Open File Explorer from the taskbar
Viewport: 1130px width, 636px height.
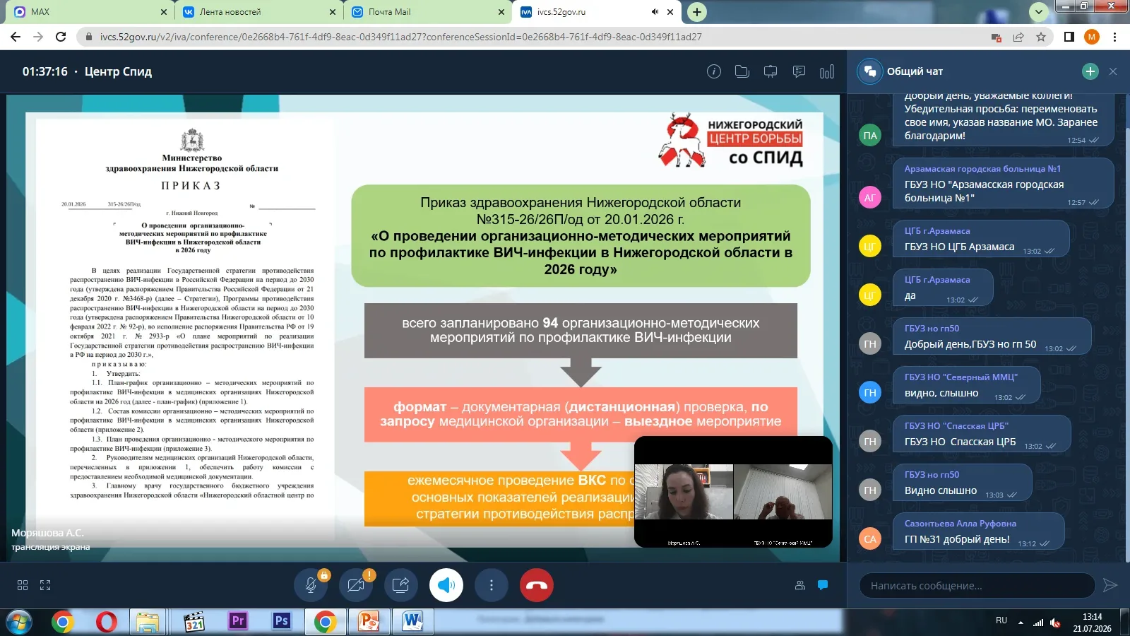[148, 622]
